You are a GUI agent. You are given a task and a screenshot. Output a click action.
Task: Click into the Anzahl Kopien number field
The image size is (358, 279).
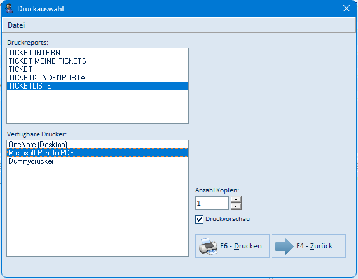click(x=212, y=203)
